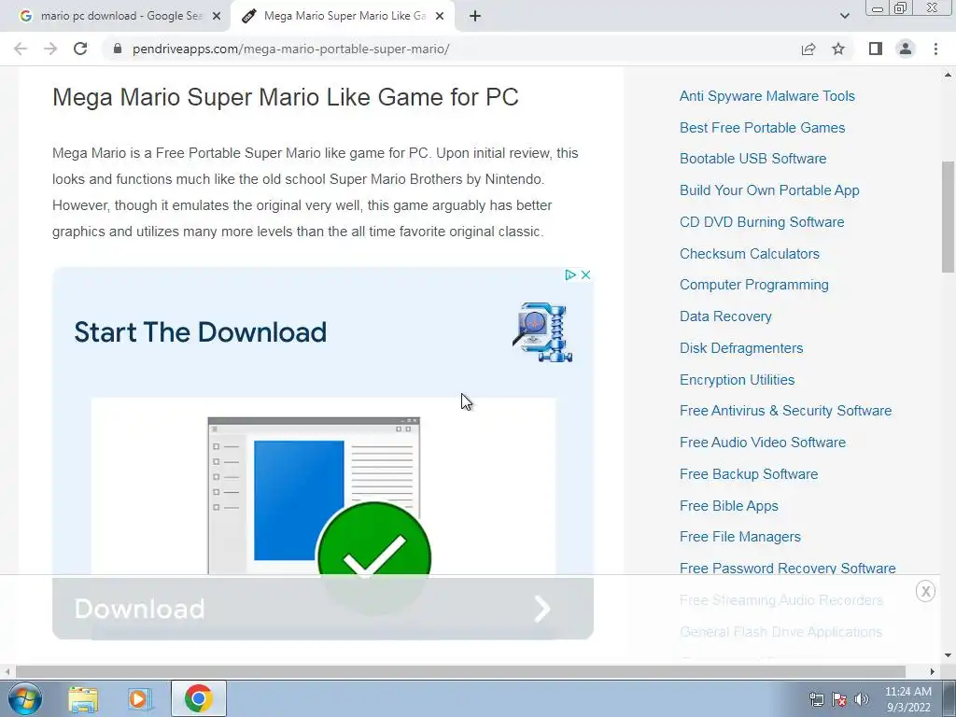Click the address bar URL
Image resolution: width=956 pixels, height=717 pixels.
(291, 49)
